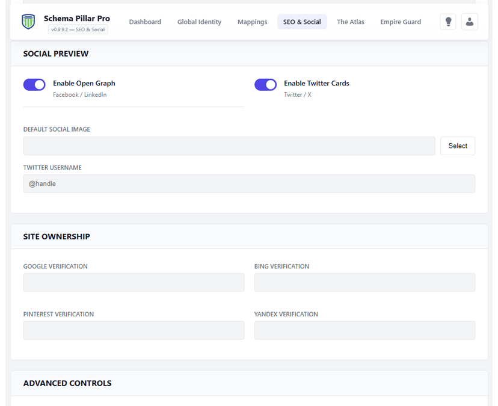Open the Global Identity tab

pyautogui.click(x=199, y=22)
